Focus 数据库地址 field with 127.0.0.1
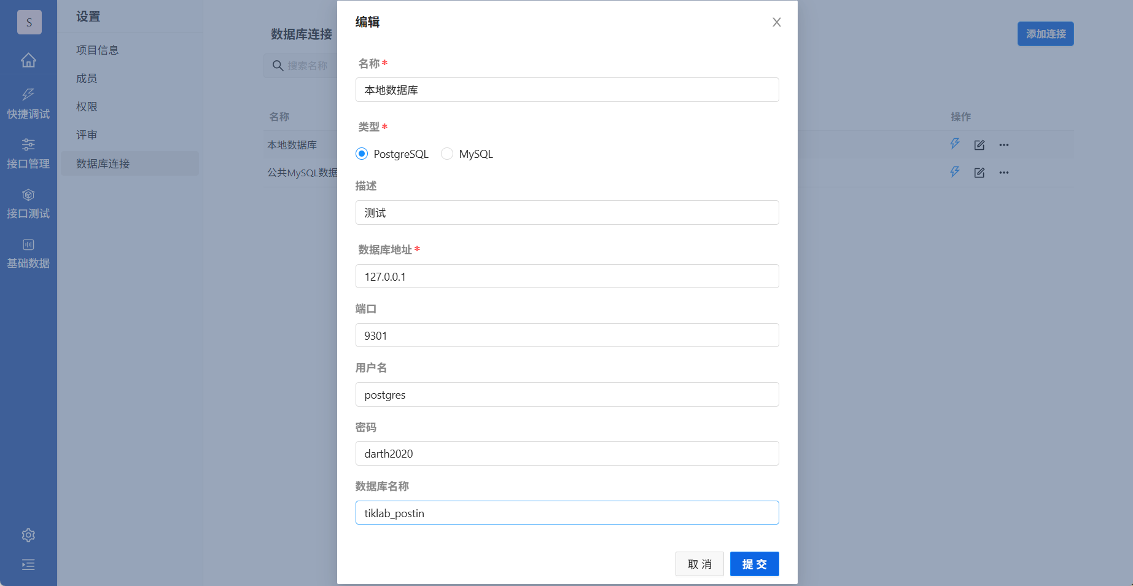The image size is (1133, 586). [567, 276]
